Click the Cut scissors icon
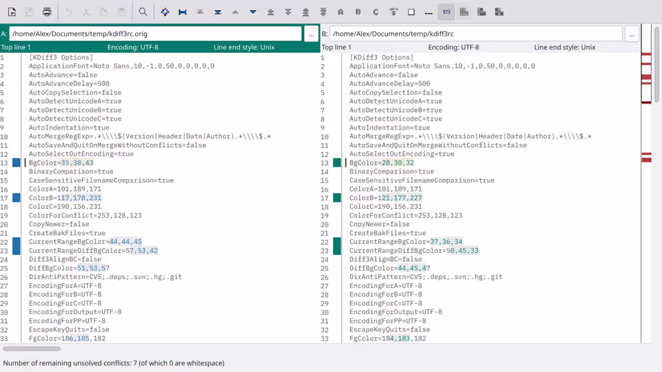Image resolution: width=662 pixels, height=372 pixels. point(86,12)
